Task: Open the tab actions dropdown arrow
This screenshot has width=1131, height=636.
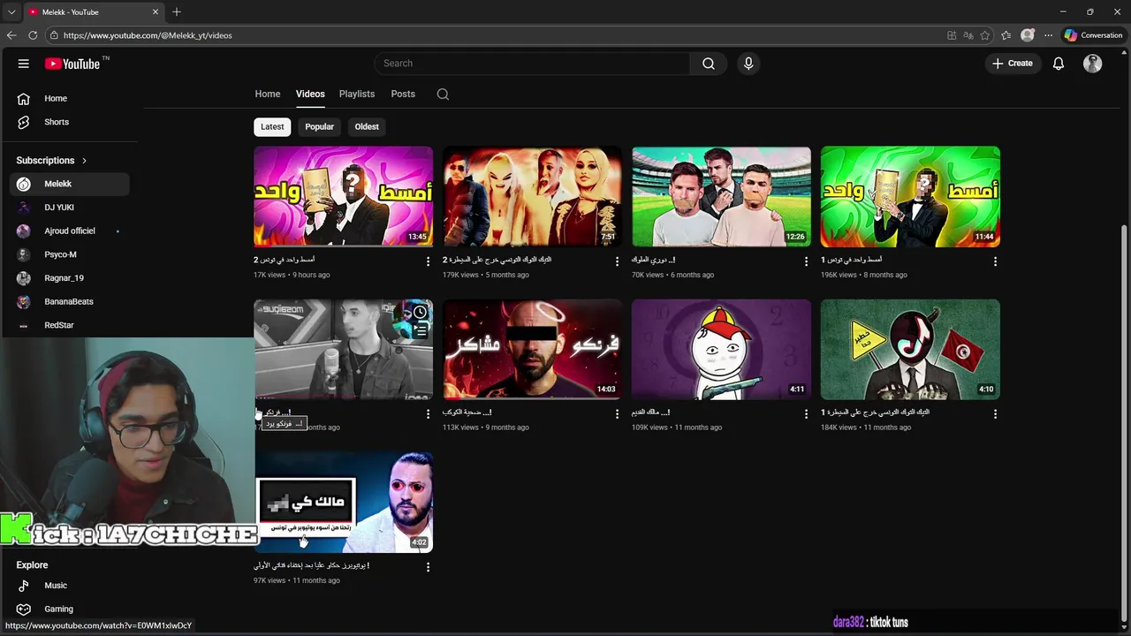Action: point(11,12)
